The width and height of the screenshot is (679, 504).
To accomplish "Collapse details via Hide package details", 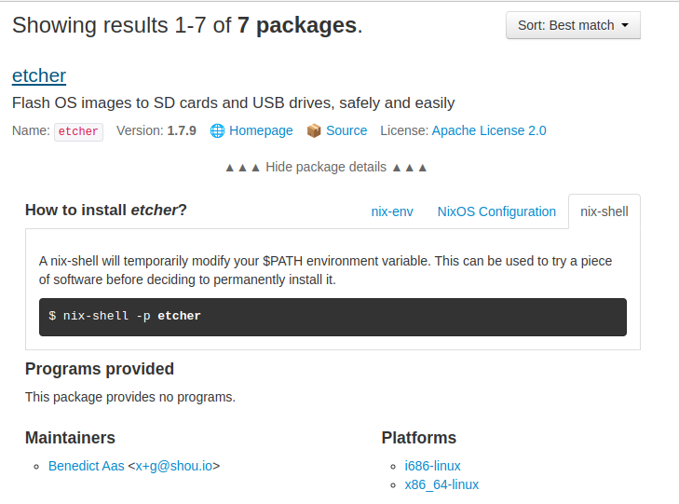I will [326, 168].
